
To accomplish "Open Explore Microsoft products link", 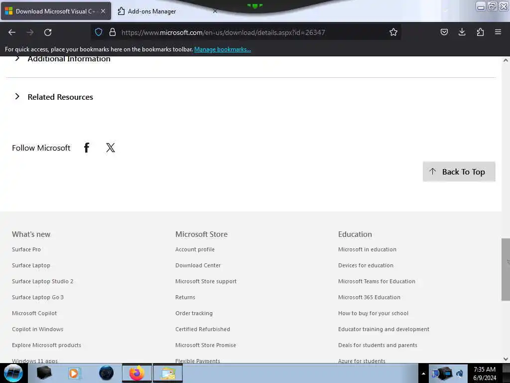I will tap(46, 345).
